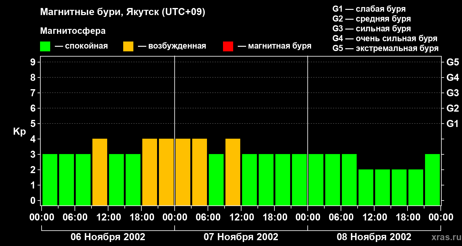Image resolution: width=462 pixels, height=246 pixels.
Task: Click the orange bar for 03:00–06:00 on 07 Ноября
Action: point(200,172)
